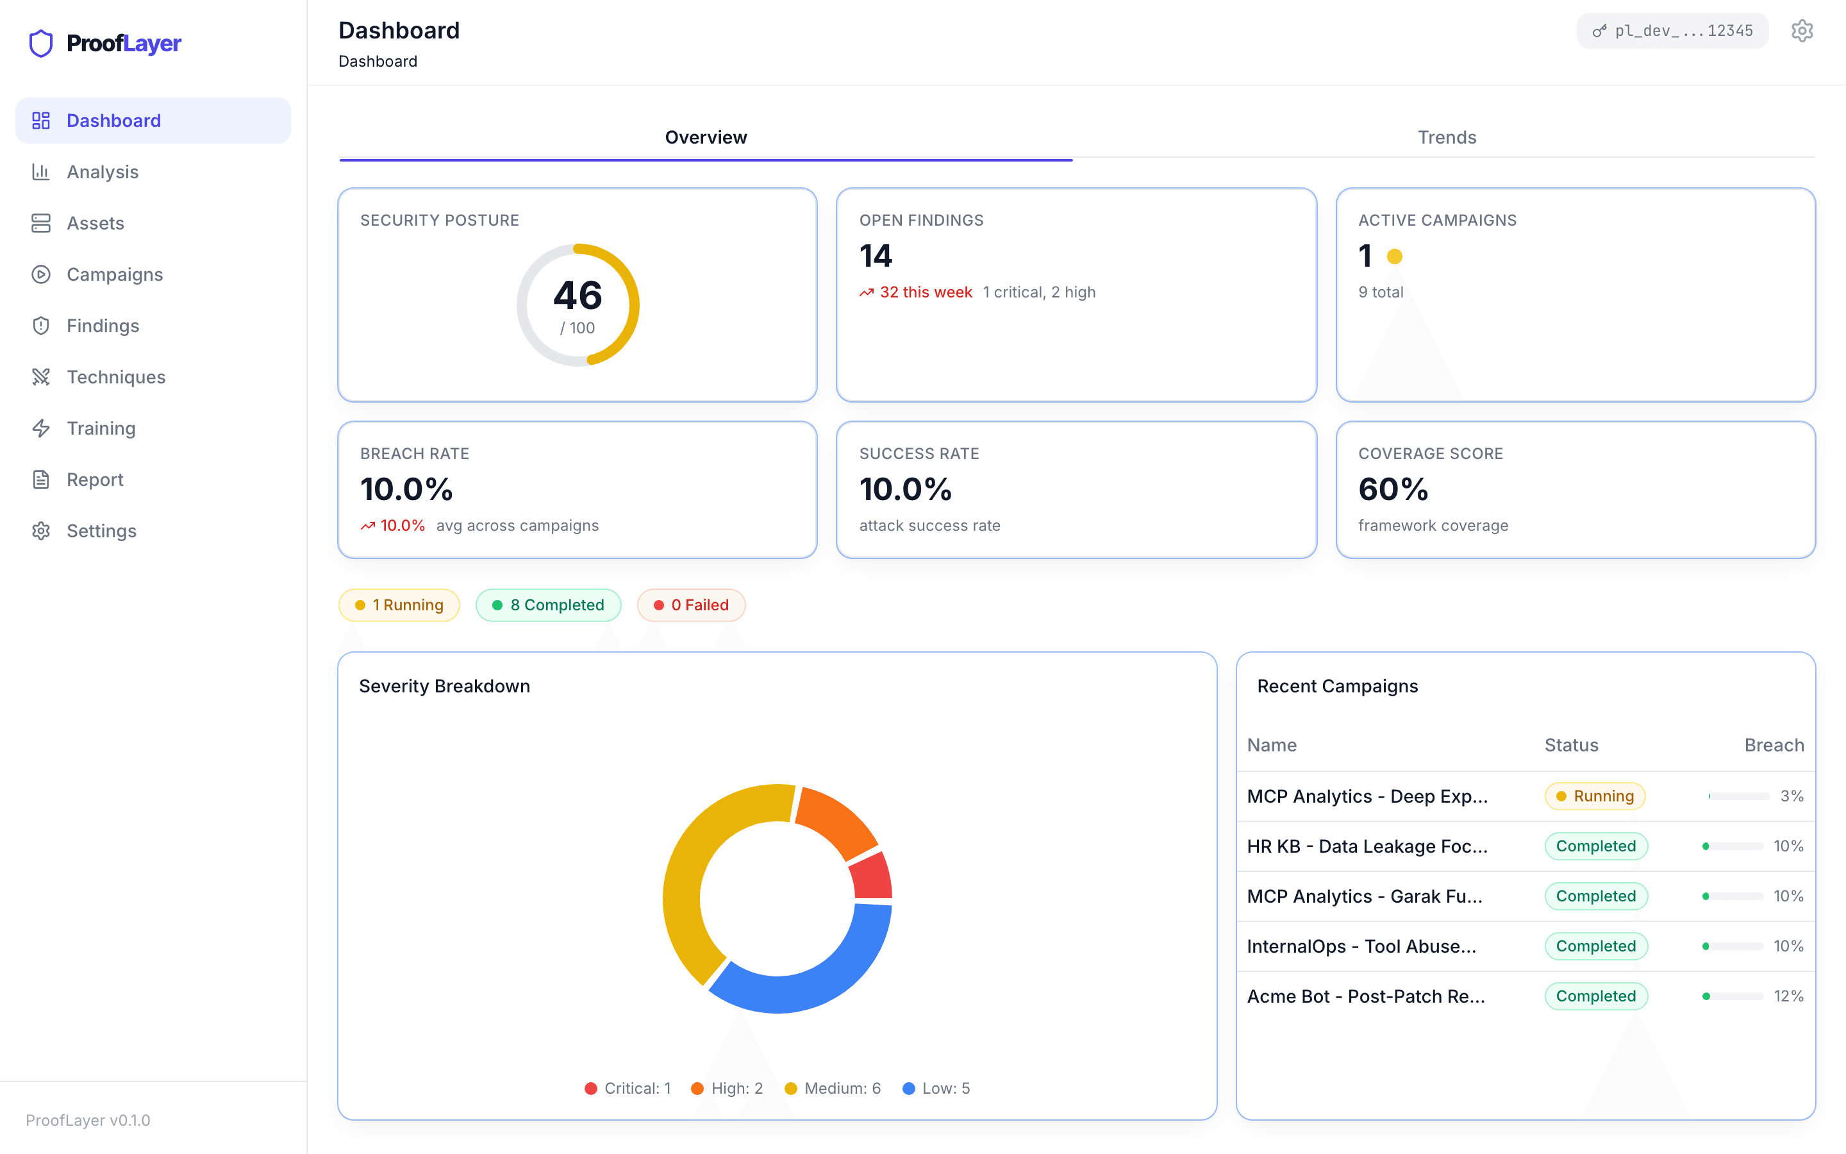Click the ProofLayer shield logo
The height and width of the screenshot is (1154, 1846).
coord(40,44)
